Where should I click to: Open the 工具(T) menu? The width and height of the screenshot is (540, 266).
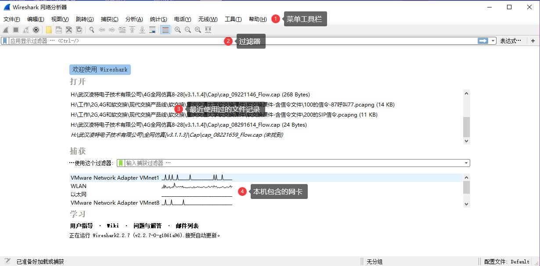[x=233, y=19]
